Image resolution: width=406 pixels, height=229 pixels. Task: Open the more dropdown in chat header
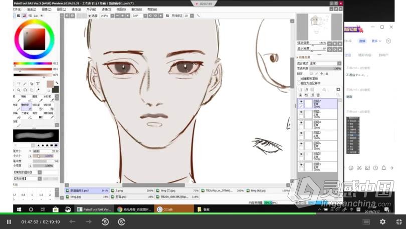pos(376,41)
